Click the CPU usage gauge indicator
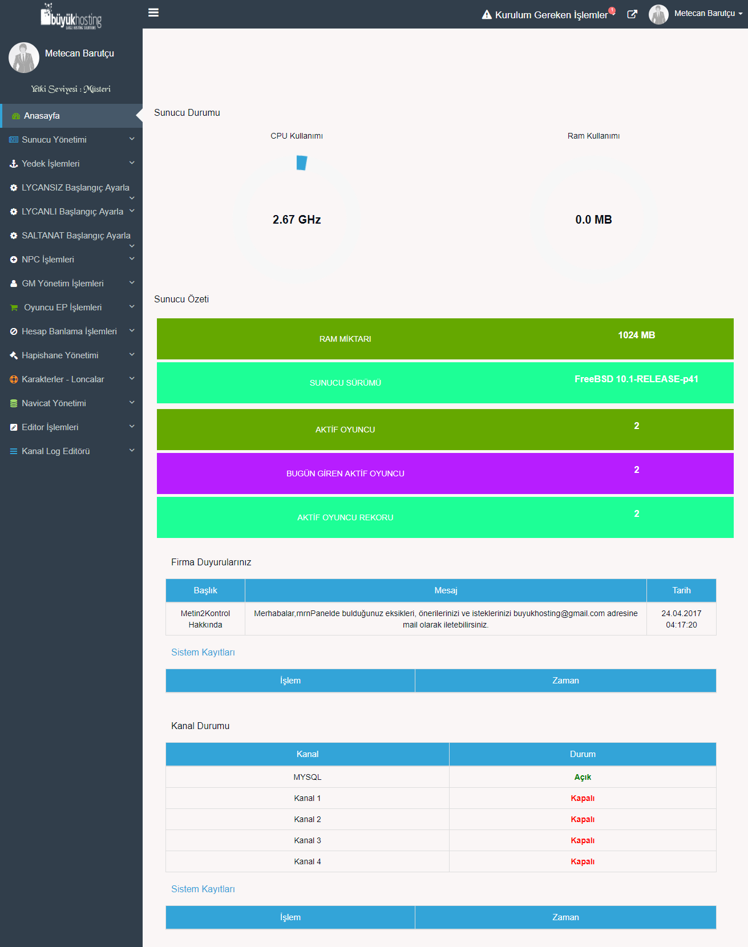The width and height of the screenshot is (748, 947). pyautogui.click(x=302, y=163)
